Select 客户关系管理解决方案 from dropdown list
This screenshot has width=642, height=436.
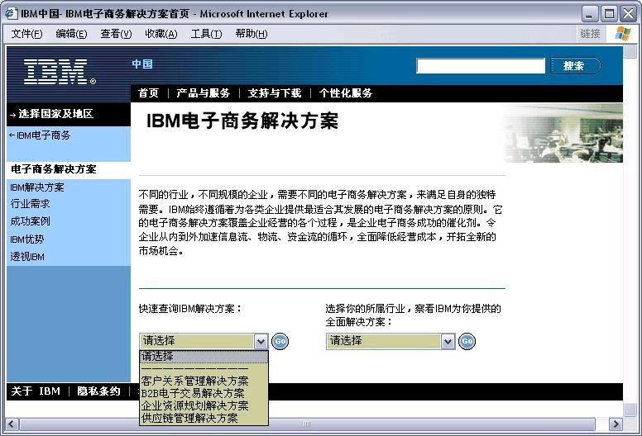click(x=194, y=381)
